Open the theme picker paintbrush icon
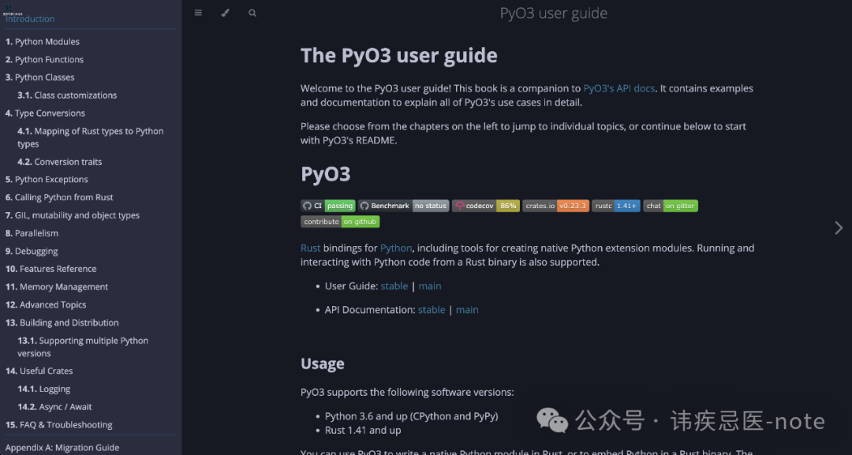The width and height of the screenshot is (852, 455). point(226,13)
